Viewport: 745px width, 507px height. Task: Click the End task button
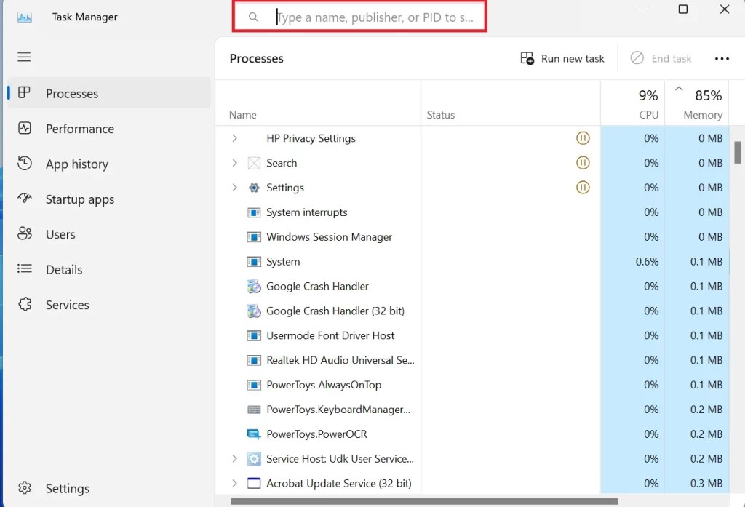click(x=661, y=58)
